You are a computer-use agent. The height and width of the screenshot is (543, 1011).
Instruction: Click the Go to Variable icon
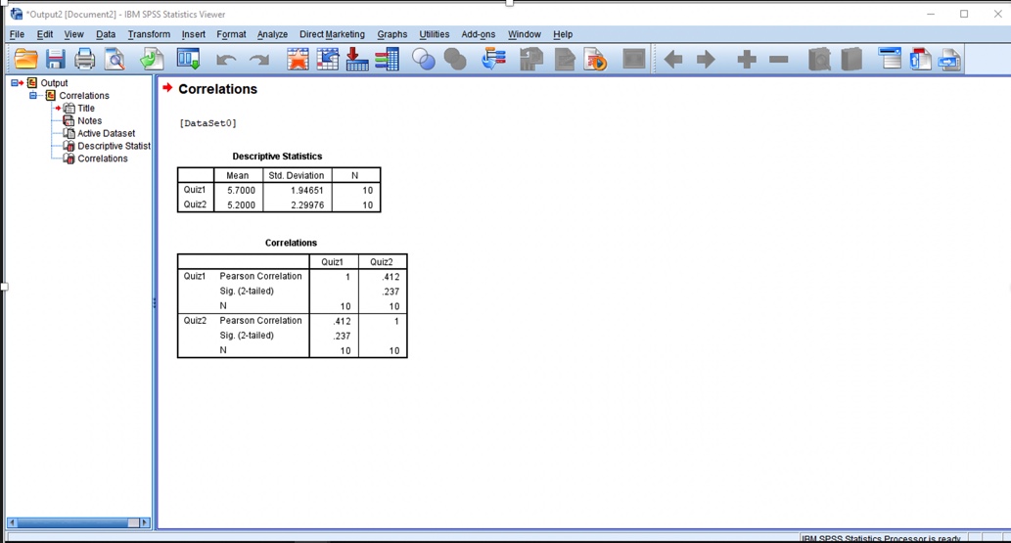pos(356,60)
